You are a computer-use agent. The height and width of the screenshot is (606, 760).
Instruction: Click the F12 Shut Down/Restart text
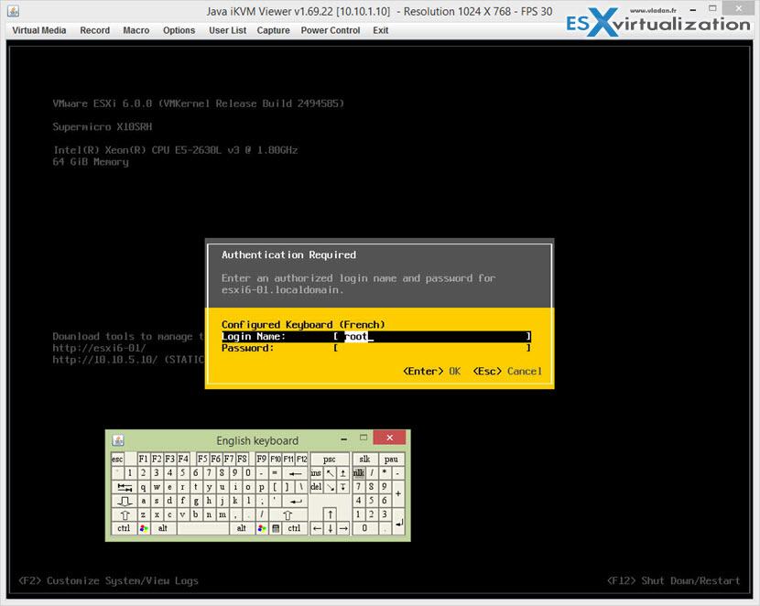tap(673, 580)
